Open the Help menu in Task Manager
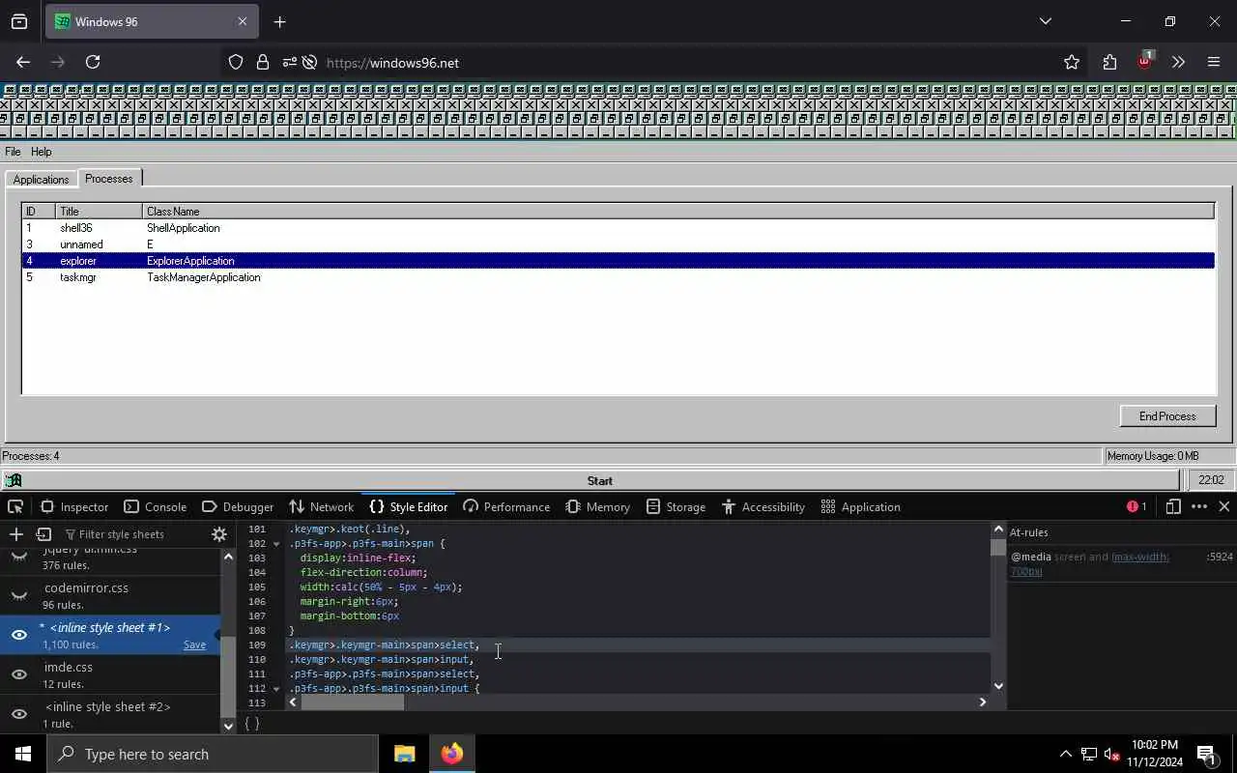 click(41, 152)
